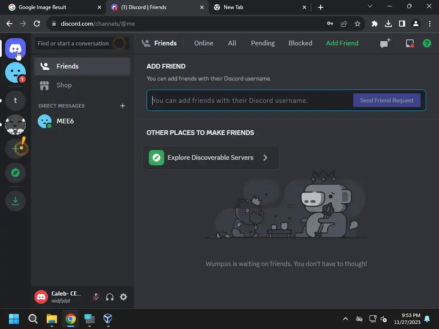The width and height of the screenshot is (439, 329).
Task: Toggle microphone mute in user panel
Action: tap(96, 297)
